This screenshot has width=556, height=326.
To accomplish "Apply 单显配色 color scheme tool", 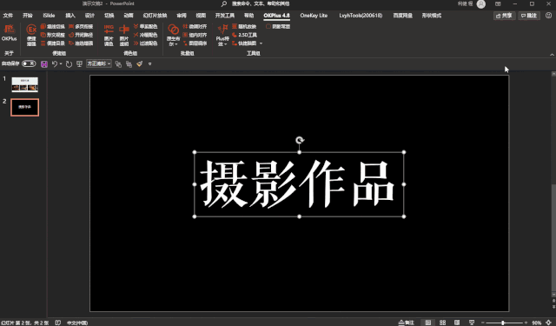I will coord(145,27).
